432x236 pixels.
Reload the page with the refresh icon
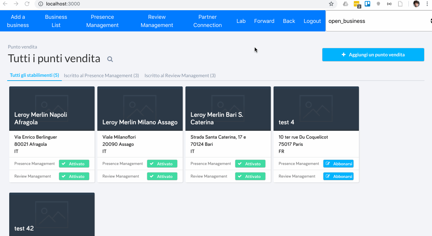pyautogui.click(x=27, y=4)
